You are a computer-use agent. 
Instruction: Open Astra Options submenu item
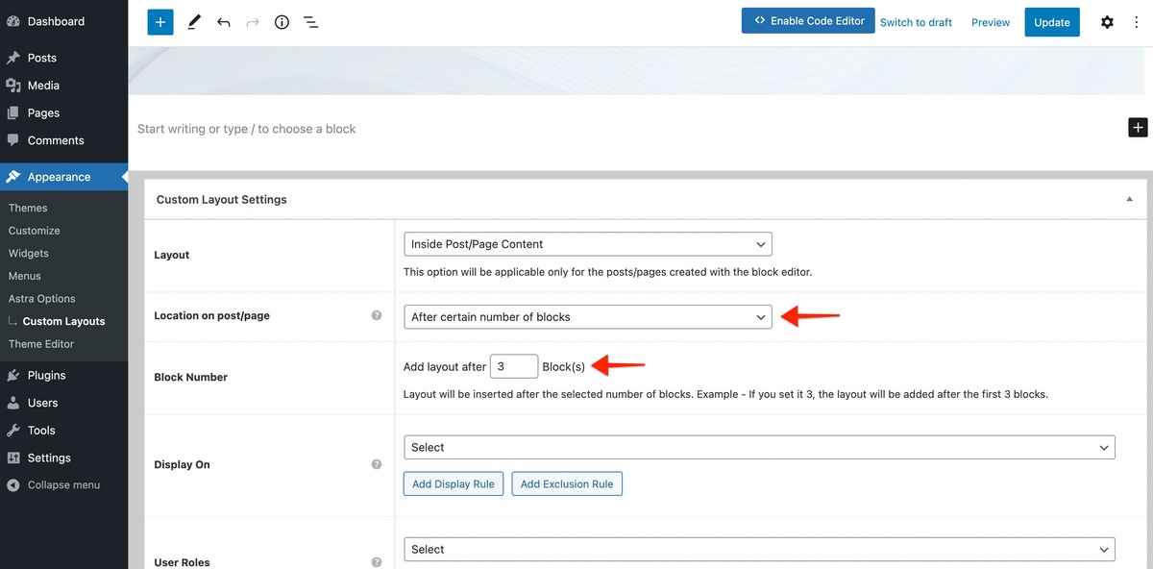[42, 299]
